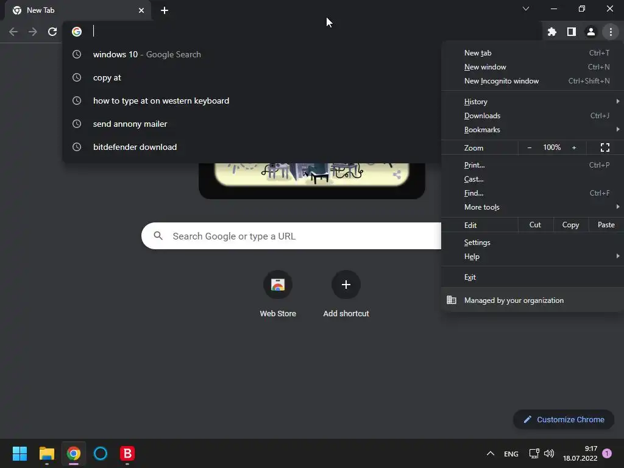Open the Extensions puzzle icon
Screen dimensions: 624x468
click(x=551, y=32)
